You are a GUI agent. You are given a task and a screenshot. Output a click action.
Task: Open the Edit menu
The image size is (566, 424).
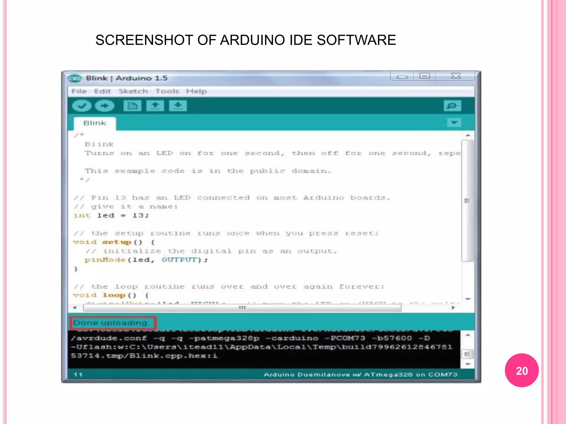coord(102,91)
